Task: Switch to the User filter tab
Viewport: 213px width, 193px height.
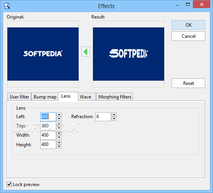Action: point(19,97)
